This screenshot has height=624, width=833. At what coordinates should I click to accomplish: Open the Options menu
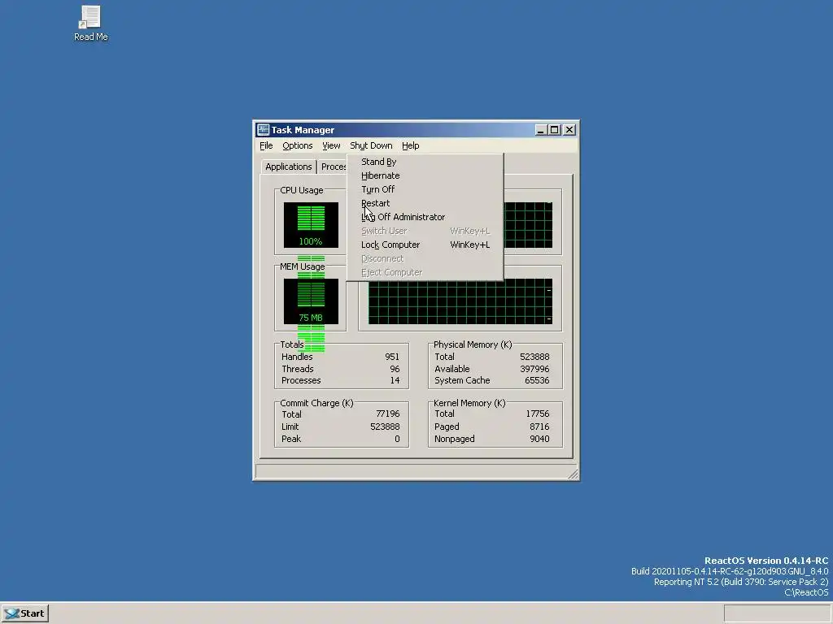(x=298, y=145)
